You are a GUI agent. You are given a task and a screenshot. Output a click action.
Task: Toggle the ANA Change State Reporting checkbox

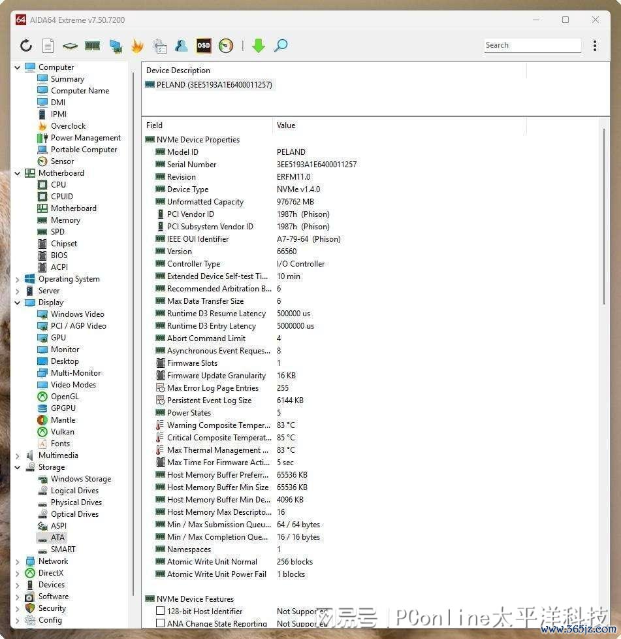point(161,623)
